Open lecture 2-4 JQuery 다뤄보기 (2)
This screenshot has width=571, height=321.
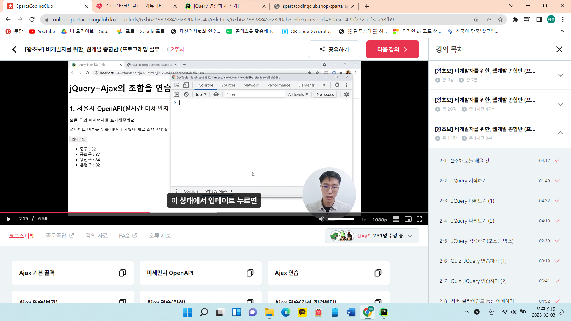point(500,221)
